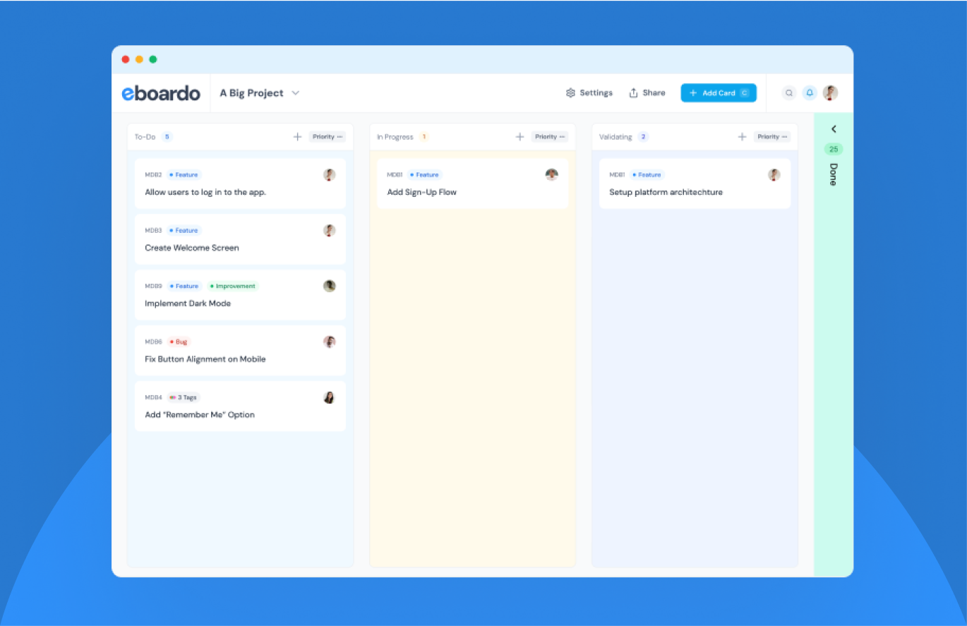
Task: Click assignee avatar on Create Welcome Screen card
Action: pos(329,230)
